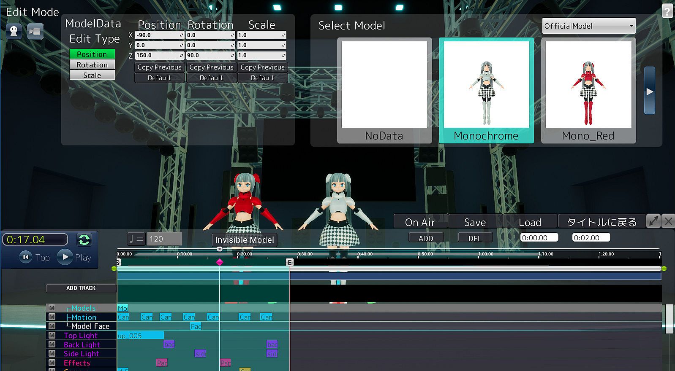The width and height of the screenshot is (675, 371).
Task: Mute the Side Light track
Action: 52,353
